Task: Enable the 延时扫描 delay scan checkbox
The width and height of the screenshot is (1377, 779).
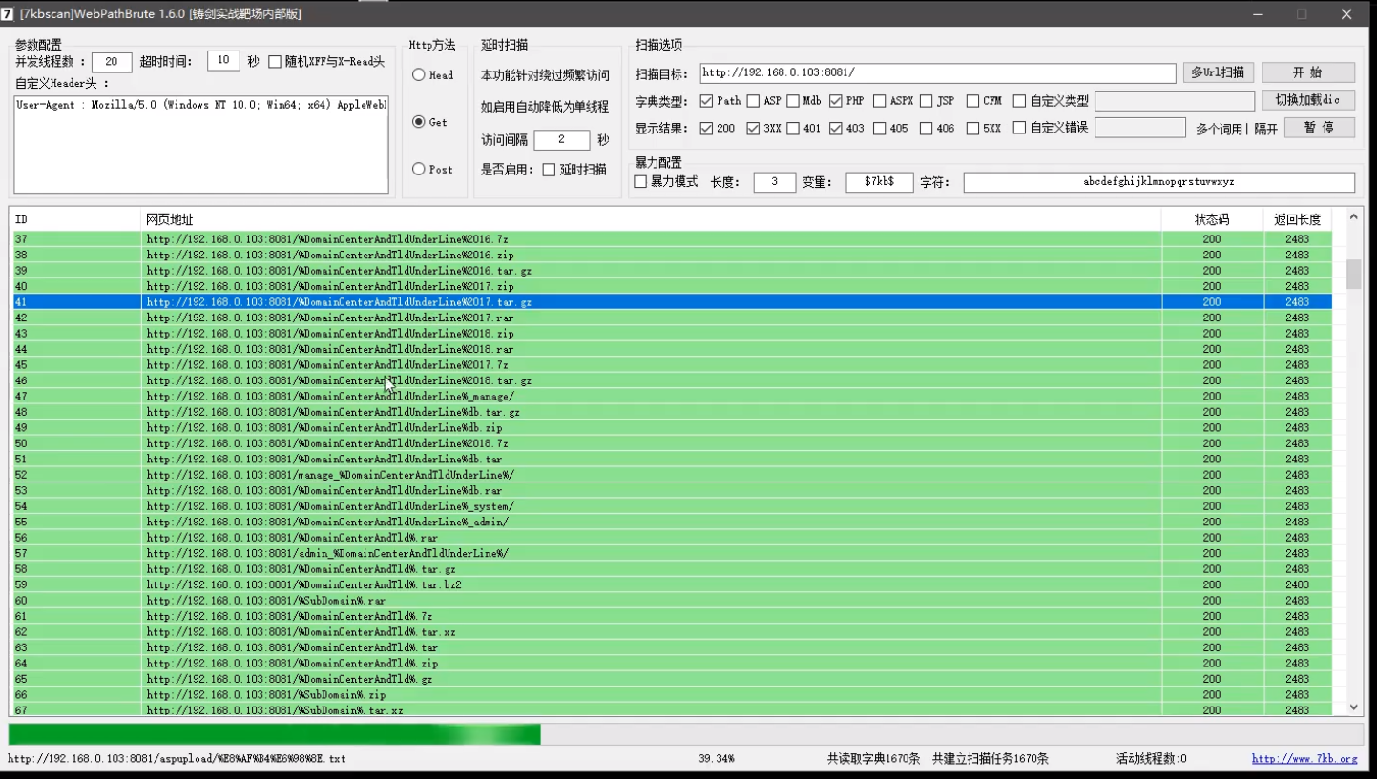Action: 549,170
